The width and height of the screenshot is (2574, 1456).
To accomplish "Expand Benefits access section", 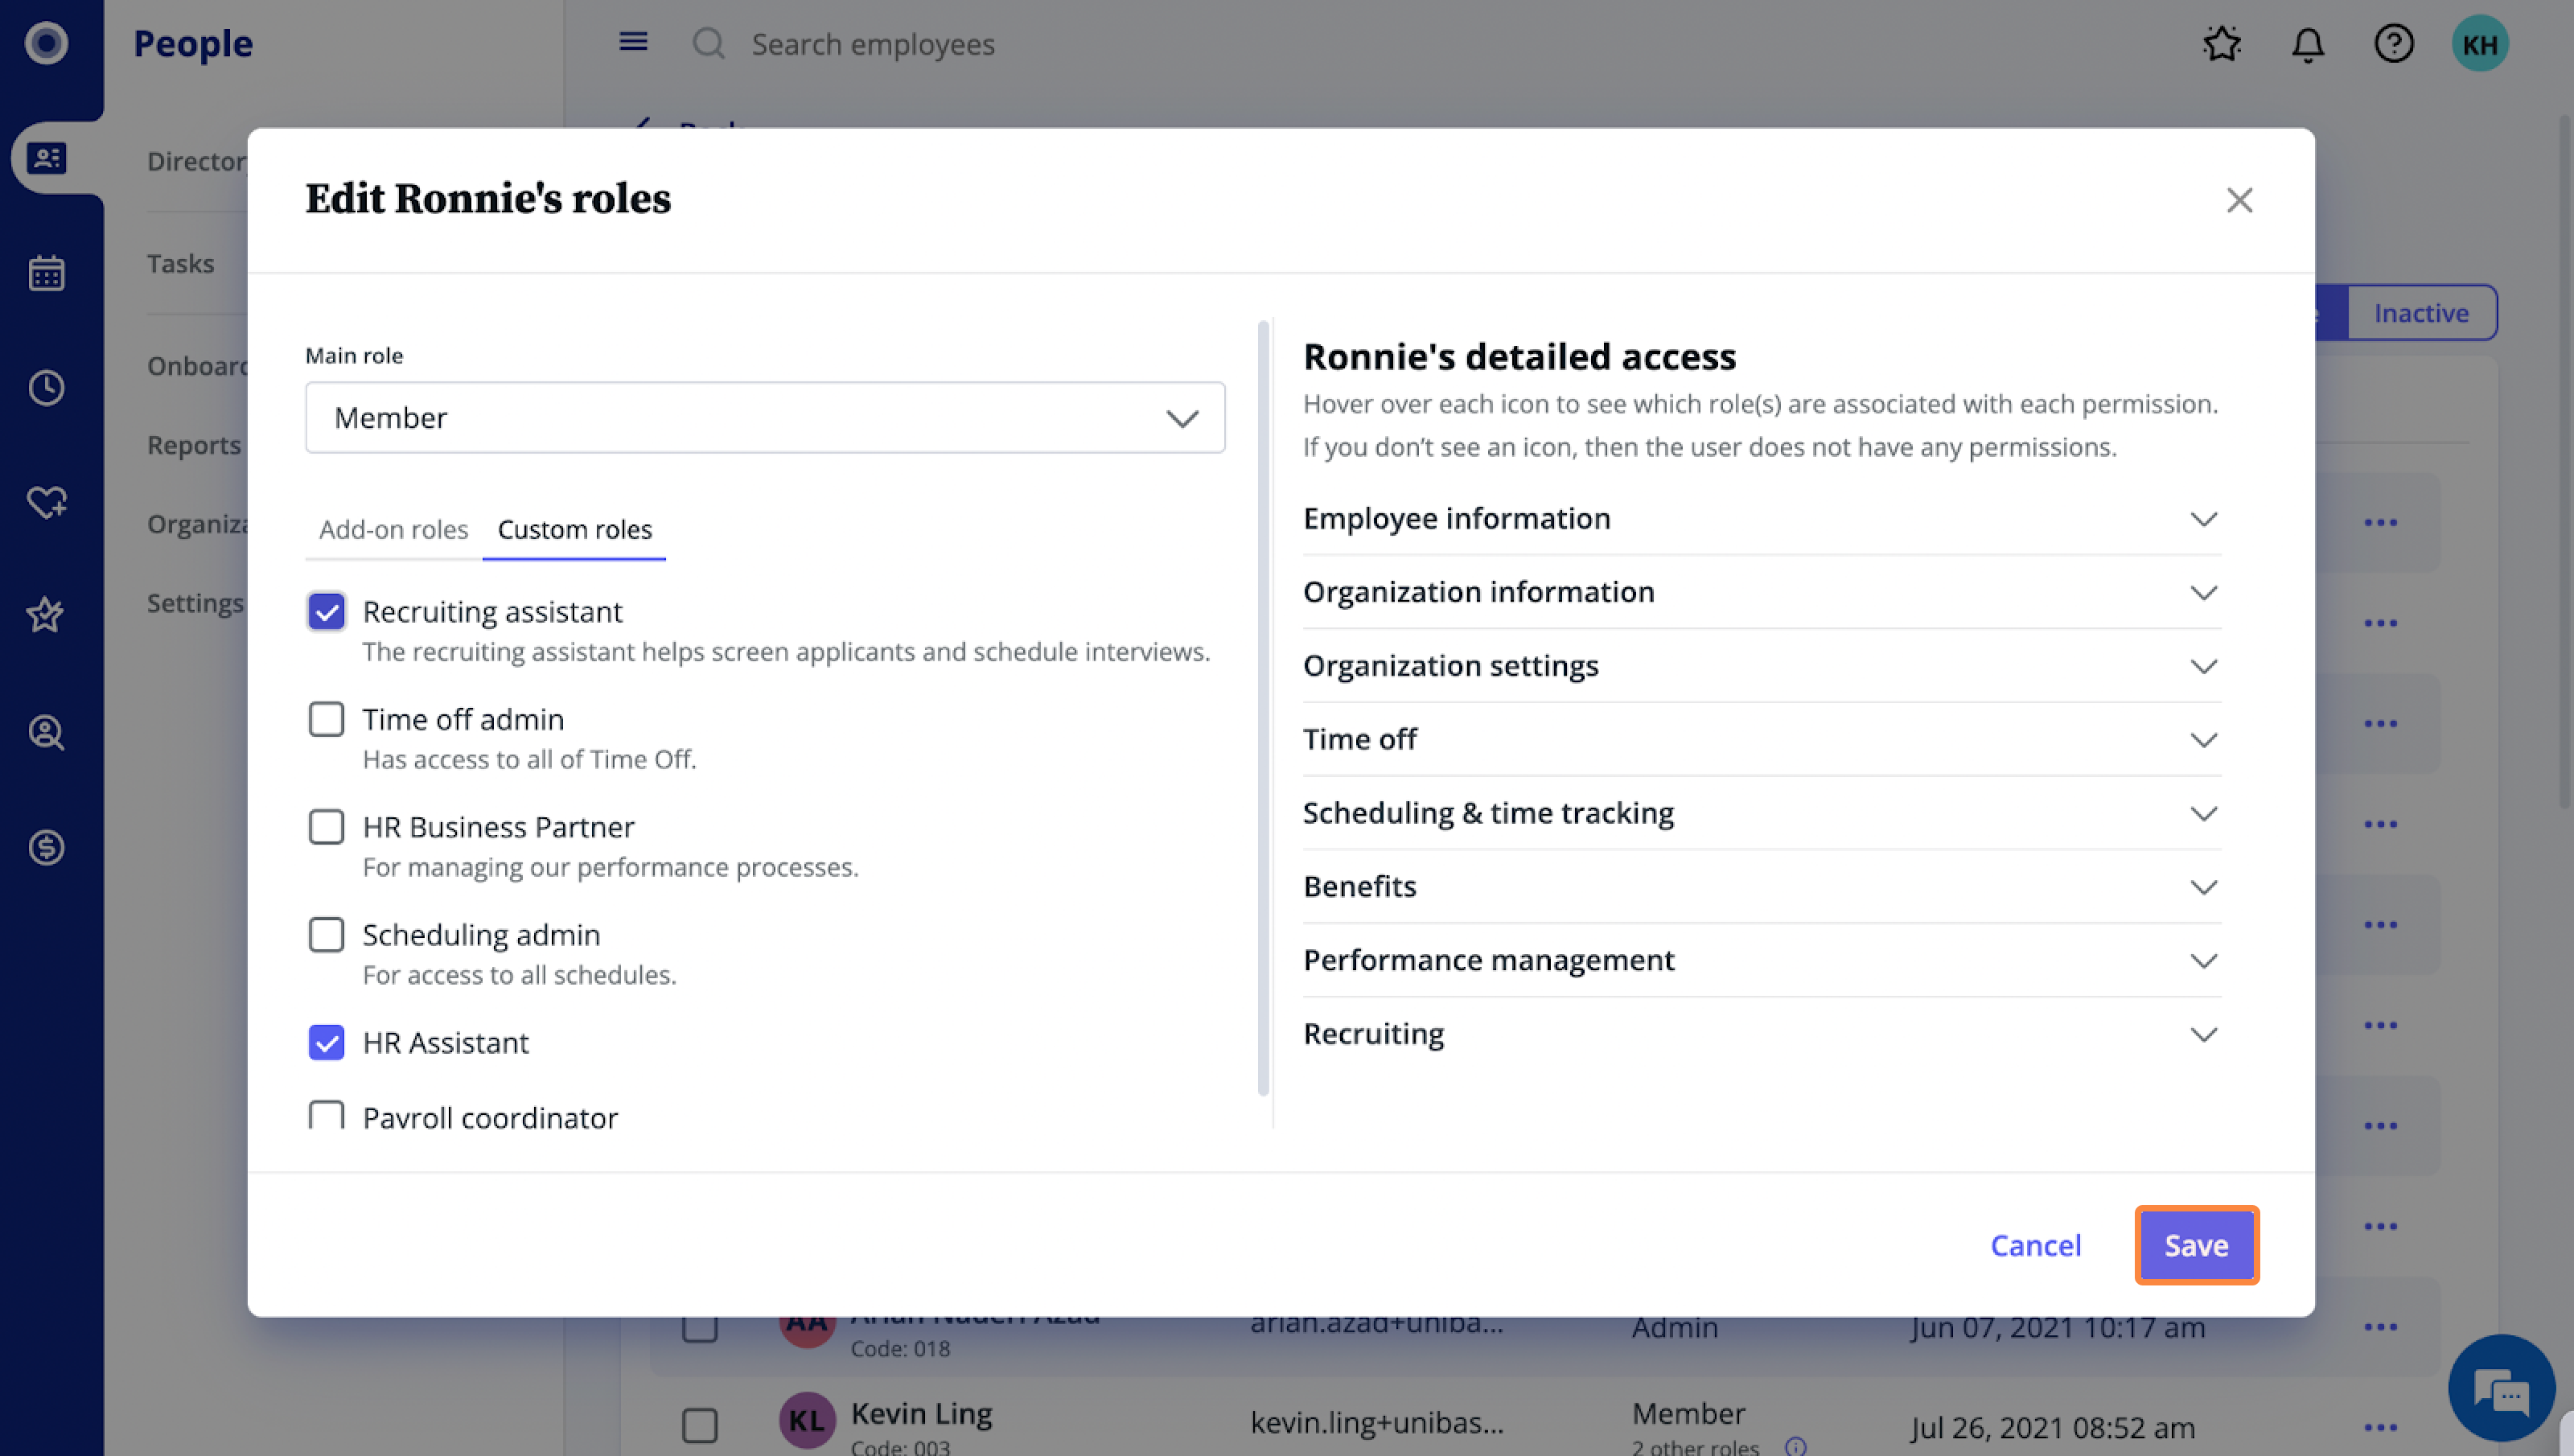I will [x=1762, y=886].
